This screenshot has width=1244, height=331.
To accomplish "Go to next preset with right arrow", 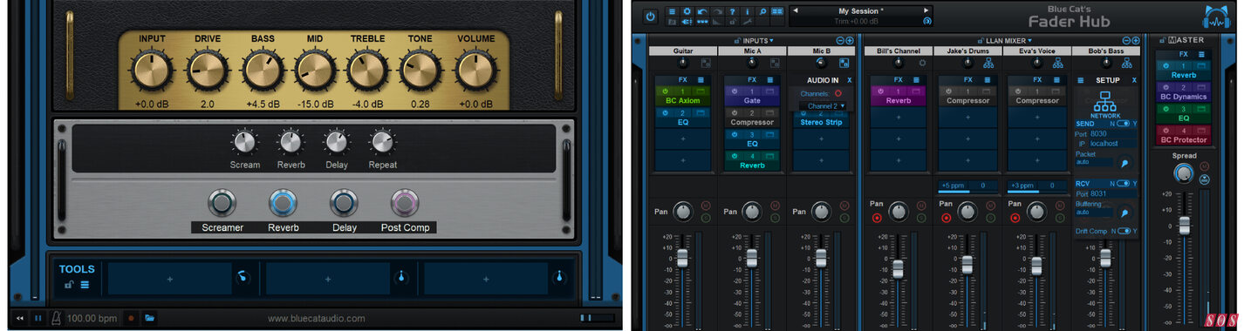I will tap(926, 10).
